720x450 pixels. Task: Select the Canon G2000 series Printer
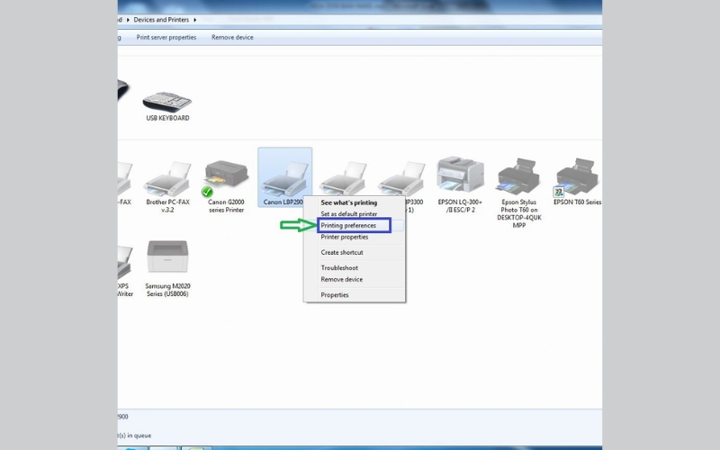coord(226,186)
